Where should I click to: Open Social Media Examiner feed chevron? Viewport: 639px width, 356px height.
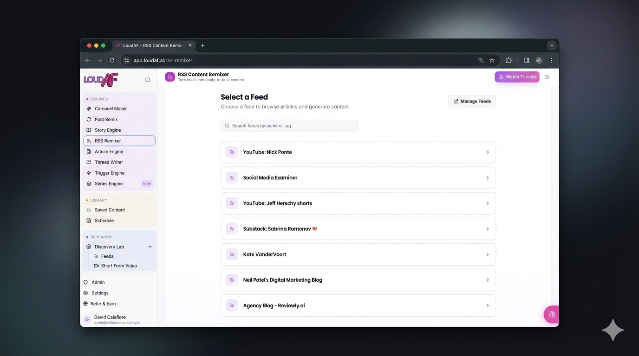[488, 178]
